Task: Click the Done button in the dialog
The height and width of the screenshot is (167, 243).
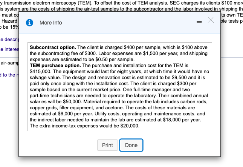Action: pyautogui.click(x=131, y=145)
